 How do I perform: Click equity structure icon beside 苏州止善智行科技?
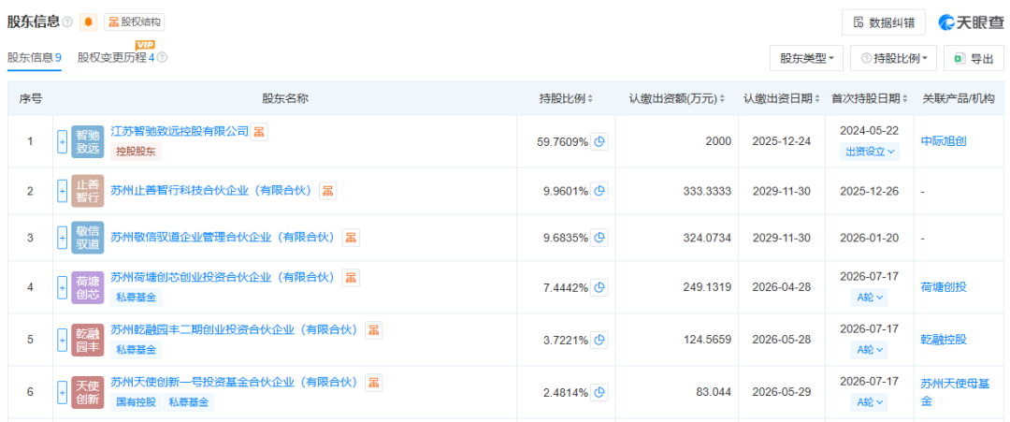pos(328,191)
